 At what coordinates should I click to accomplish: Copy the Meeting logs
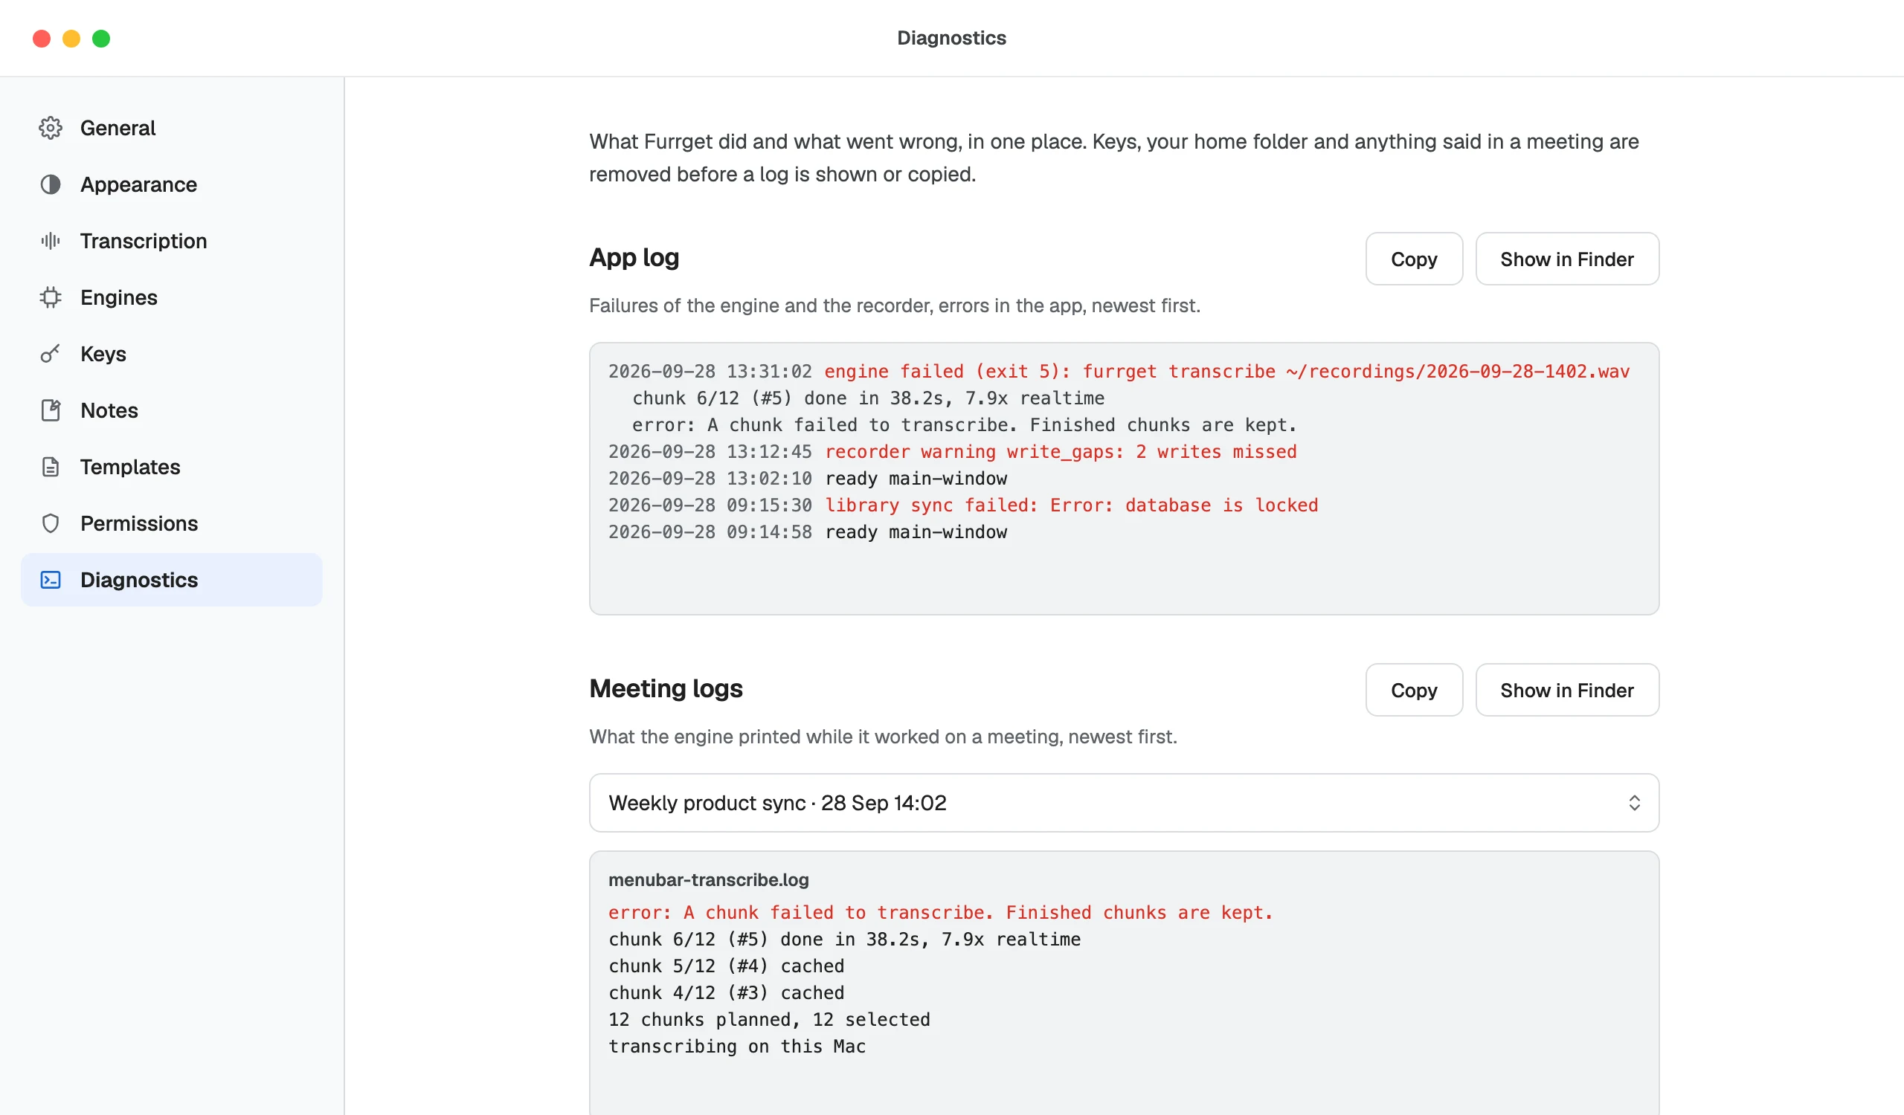[x=1414, y=690]
